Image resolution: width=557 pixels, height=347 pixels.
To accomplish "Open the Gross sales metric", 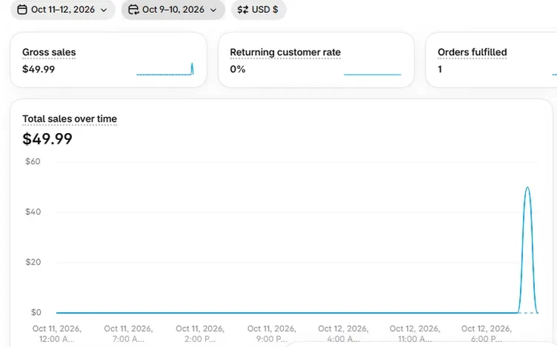I will point(49,52).
